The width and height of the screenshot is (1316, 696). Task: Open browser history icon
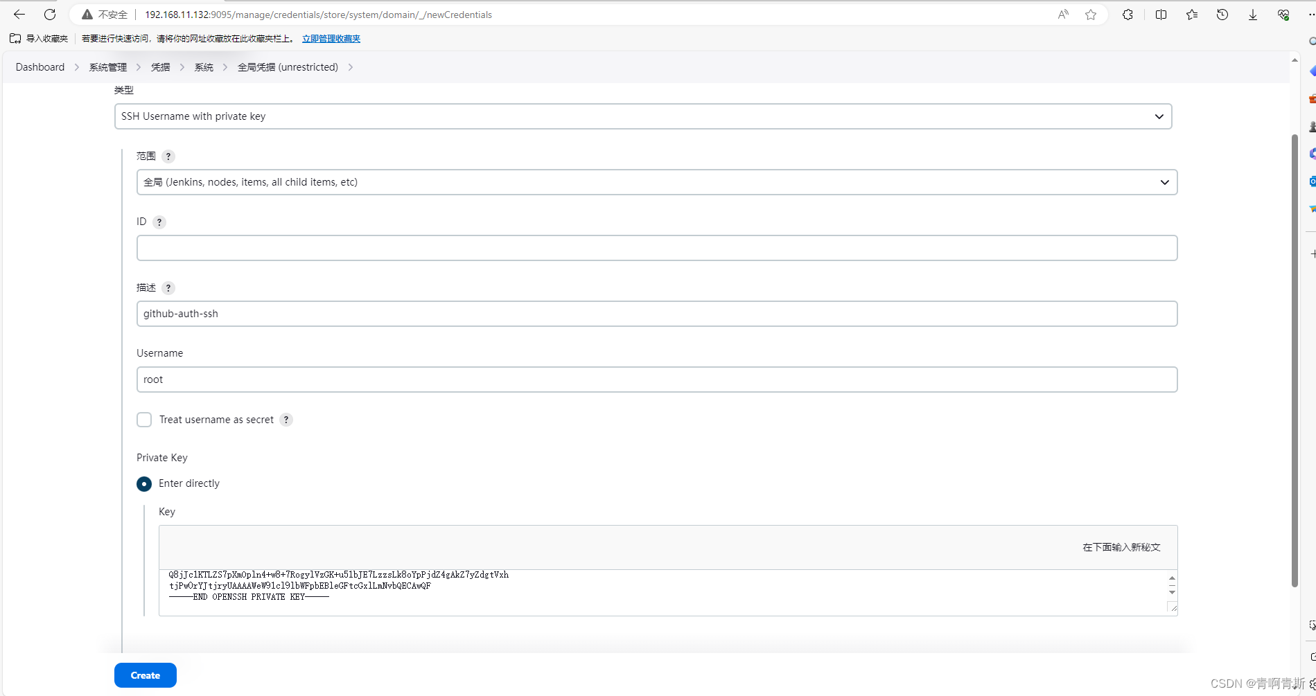pos(1222,15)
